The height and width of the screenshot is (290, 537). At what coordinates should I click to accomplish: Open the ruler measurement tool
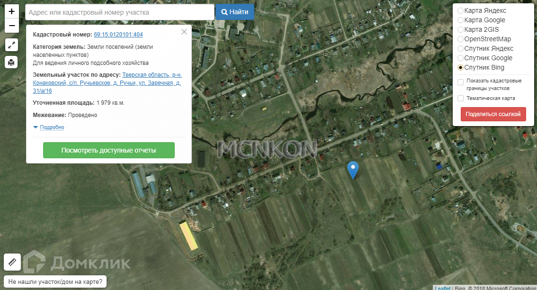12,262
